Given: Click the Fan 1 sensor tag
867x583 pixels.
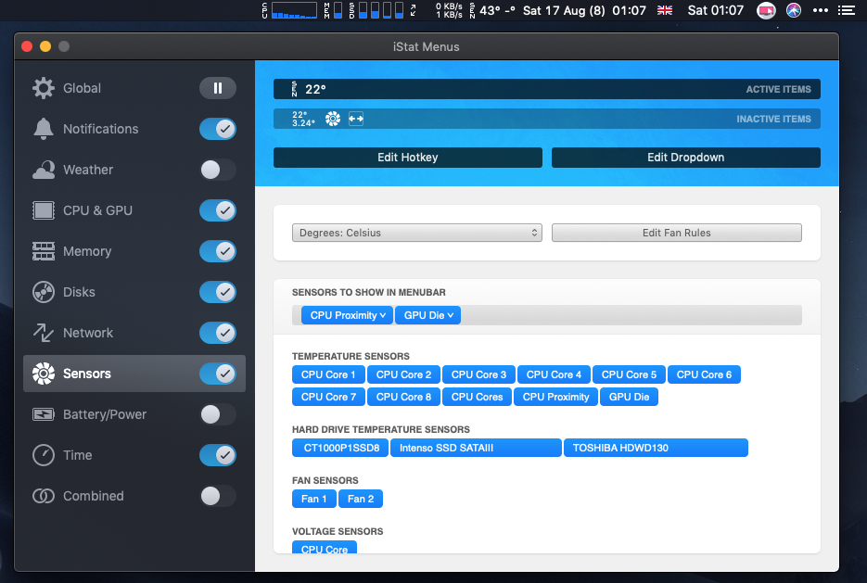Looking at the screenshot, I should (314, 499).
